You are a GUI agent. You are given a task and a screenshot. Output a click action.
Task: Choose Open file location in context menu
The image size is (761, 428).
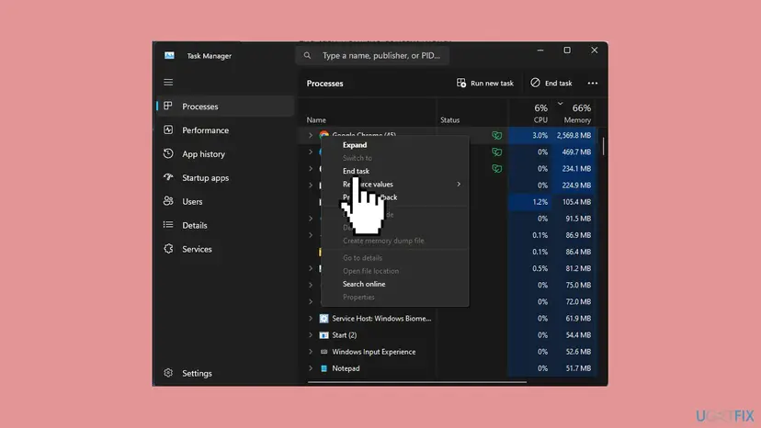(370, 271)
